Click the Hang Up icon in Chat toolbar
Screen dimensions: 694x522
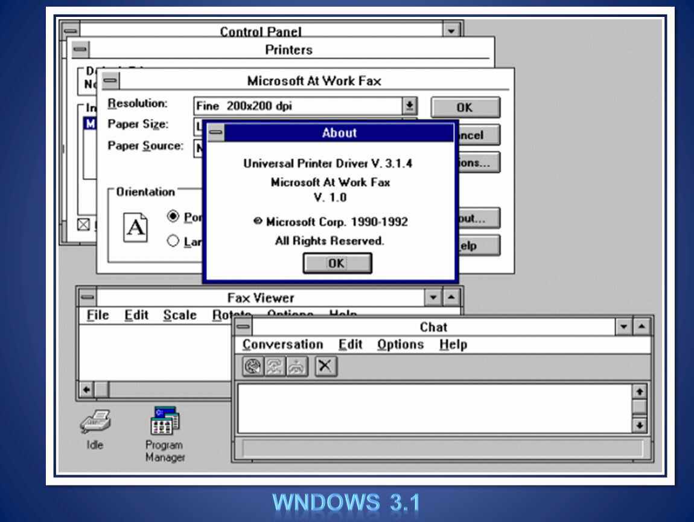tap(296, 367)
